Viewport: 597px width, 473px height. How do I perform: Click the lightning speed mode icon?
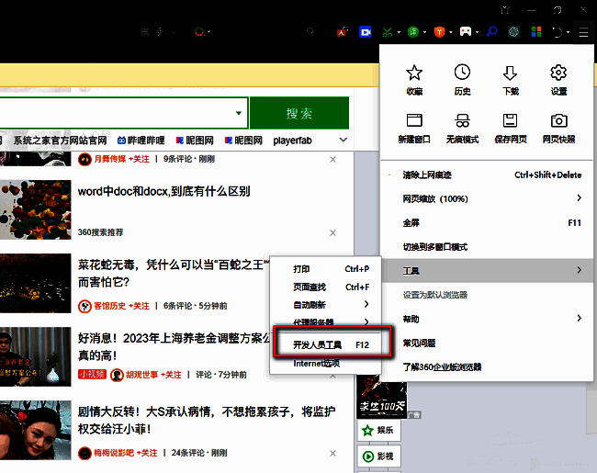pos(160,31)
